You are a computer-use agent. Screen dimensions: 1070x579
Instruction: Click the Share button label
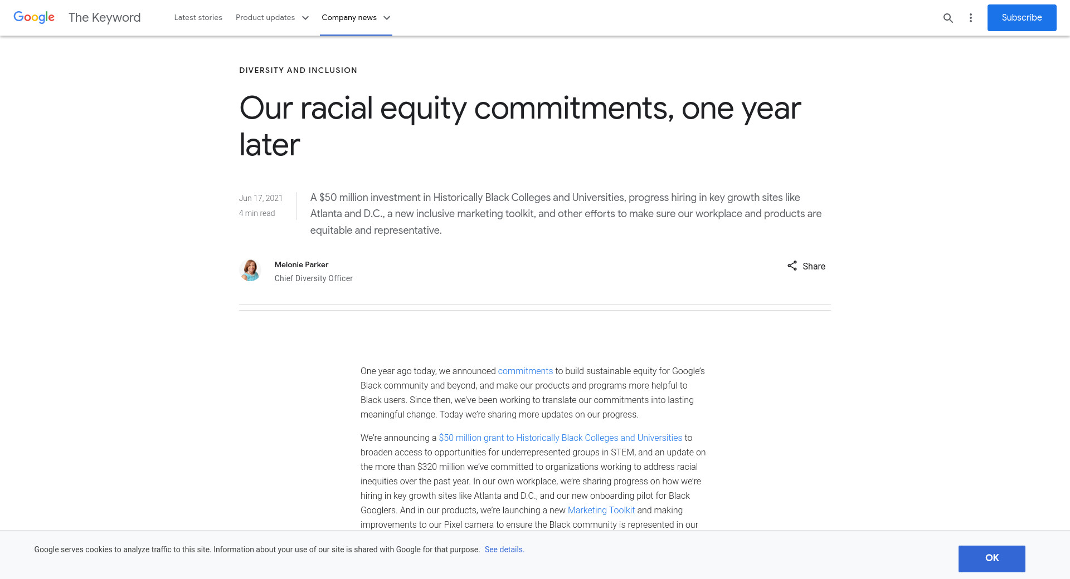[814, 266]
